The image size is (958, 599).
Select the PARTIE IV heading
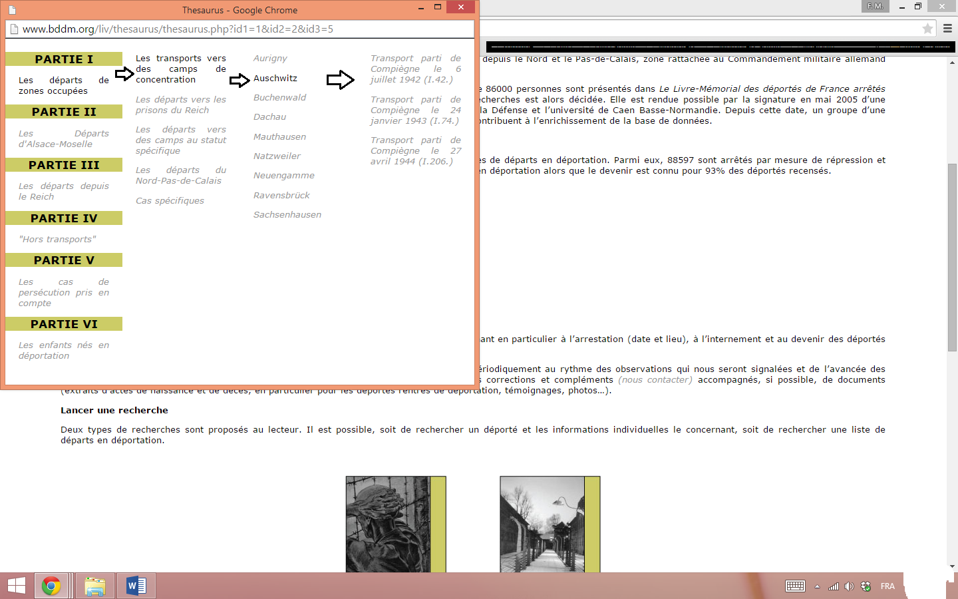(64, 218)
